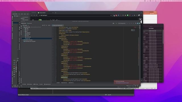Viewport: 182px width, 102px height.
Task: Click the green extension icon in browser toolbar
Action: click(x=128, y=15)
